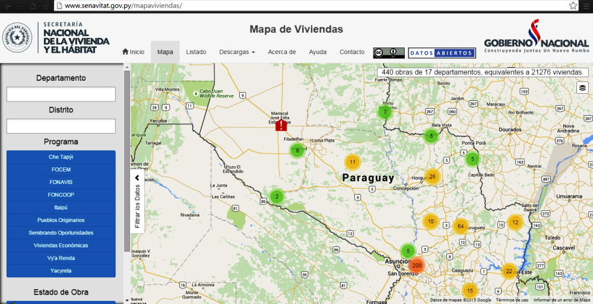Open the Departamento selection field
This screenshot has height=304, width=593.
click(x=61, y=94)
